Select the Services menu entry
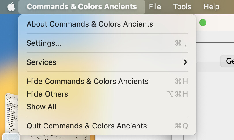234x140 pixels. click(107, 62)
